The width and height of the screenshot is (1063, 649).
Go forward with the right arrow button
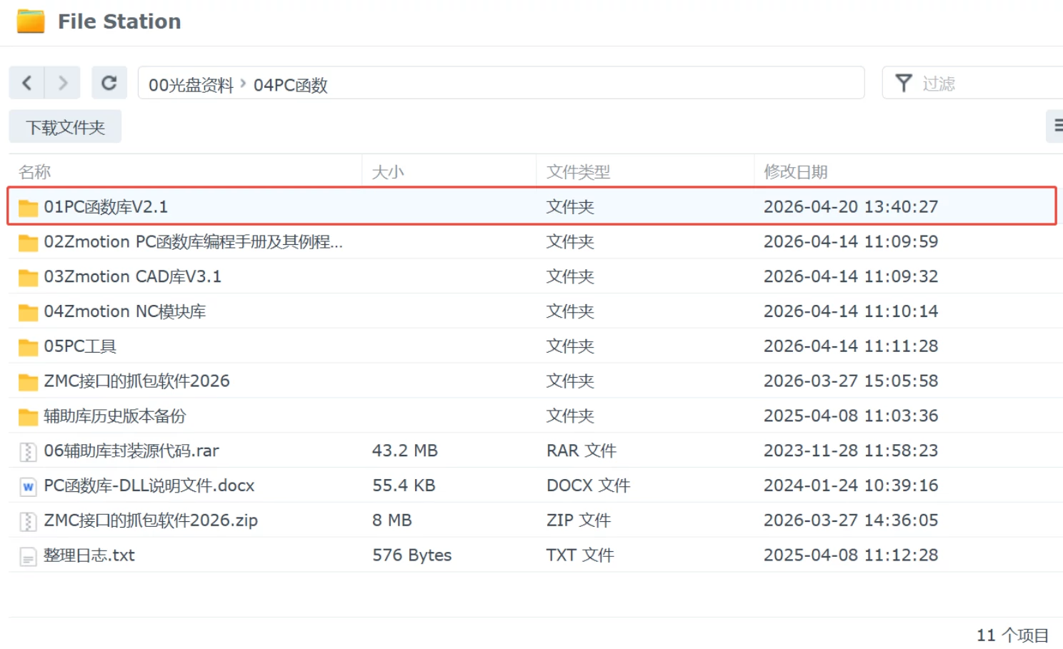[x=63, y=83]
